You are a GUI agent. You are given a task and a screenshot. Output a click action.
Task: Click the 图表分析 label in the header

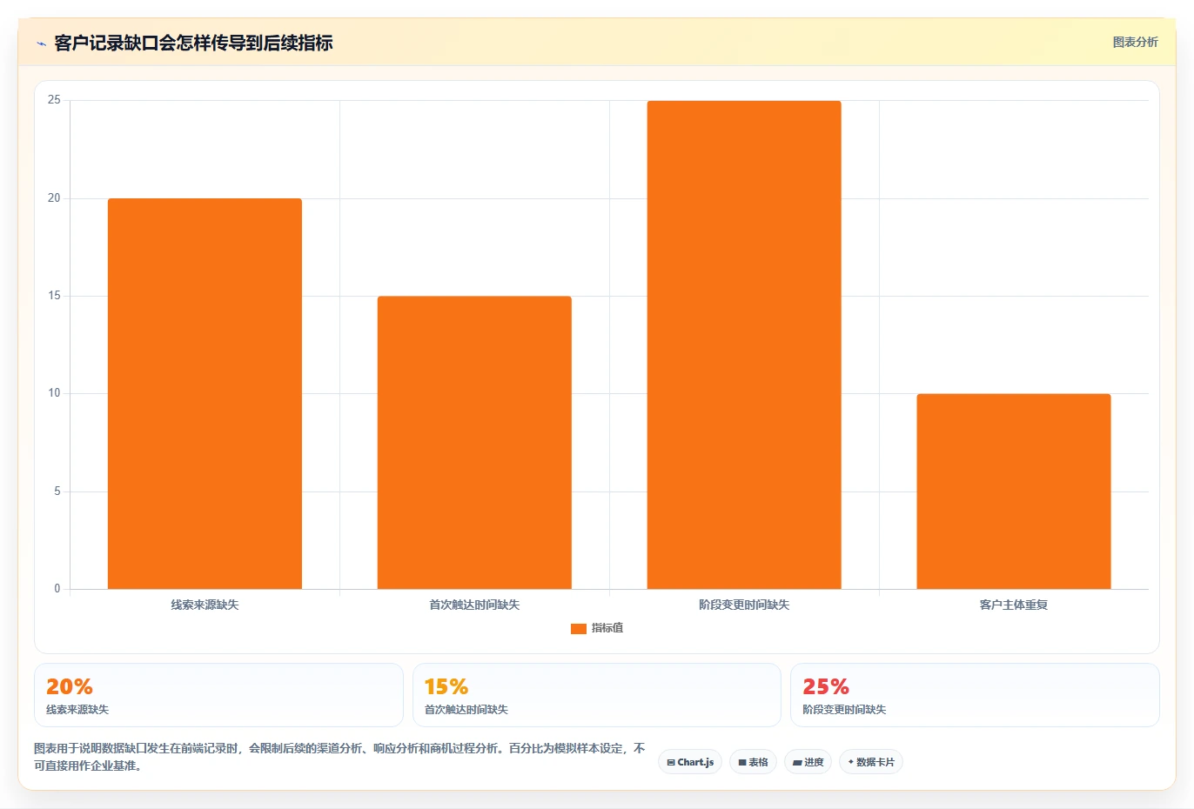coord(1135,42)
